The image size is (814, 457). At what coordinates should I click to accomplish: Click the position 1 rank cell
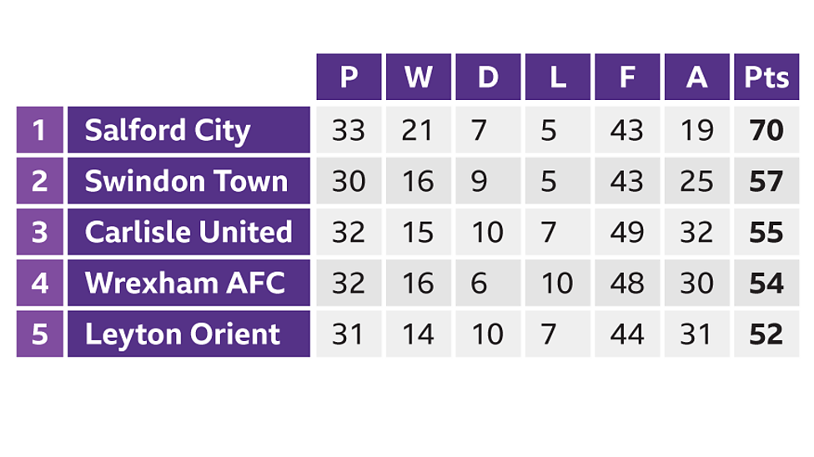(39, 130)
